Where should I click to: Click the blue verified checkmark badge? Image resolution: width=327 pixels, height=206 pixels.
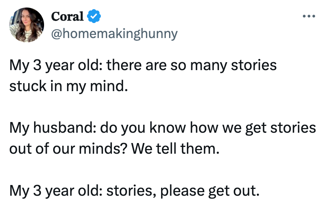pos(93,16)
